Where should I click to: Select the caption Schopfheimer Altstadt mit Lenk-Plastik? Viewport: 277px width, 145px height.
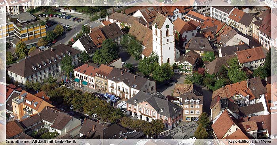pos(41,141)
